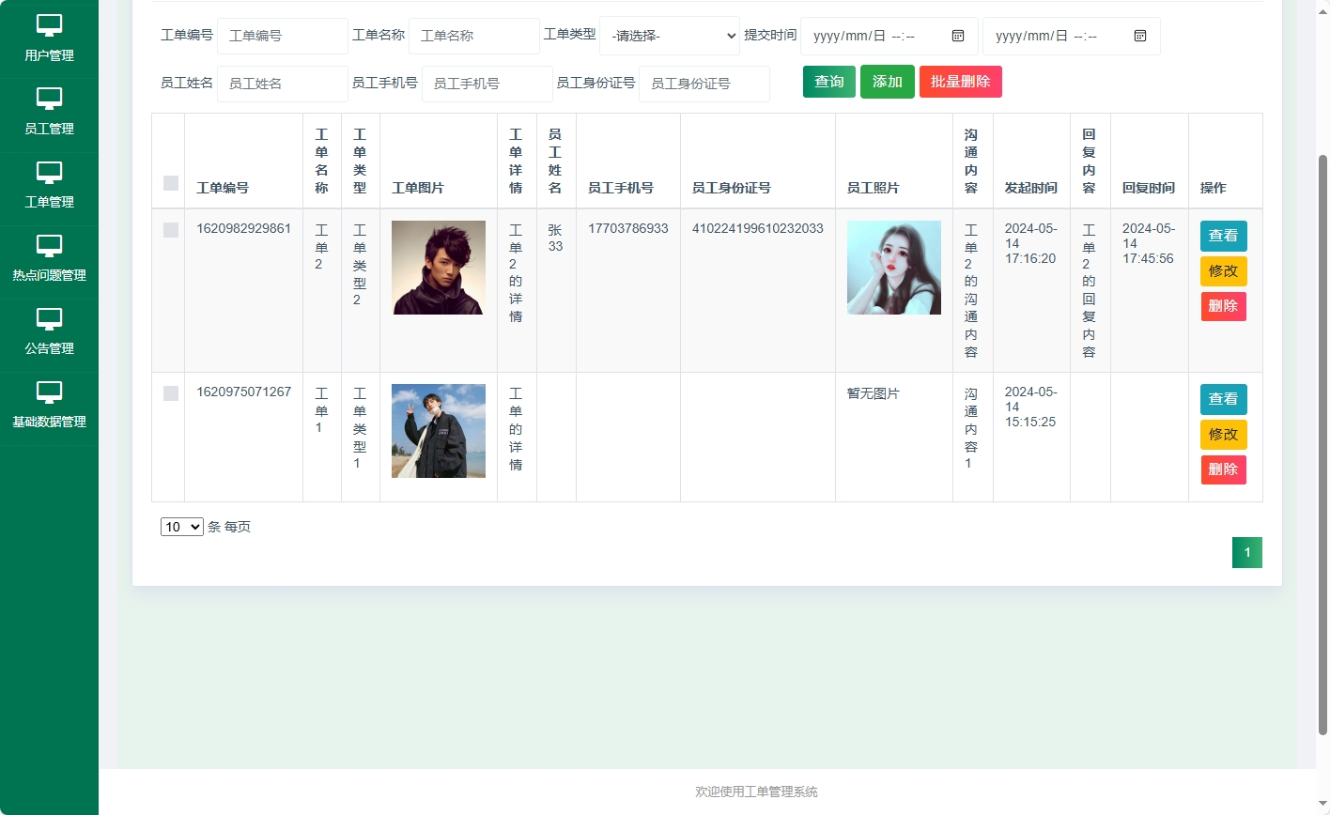Screen dimensions: 1330x815
Task: Click the 员工管理 monitor icon
Action: coord(49,99)
